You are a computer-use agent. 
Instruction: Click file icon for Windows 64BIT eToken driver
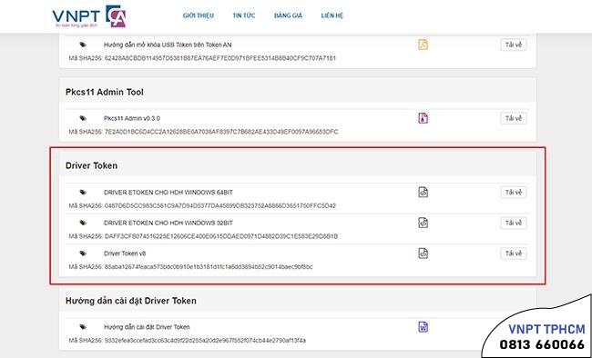[x=423, y=193]
